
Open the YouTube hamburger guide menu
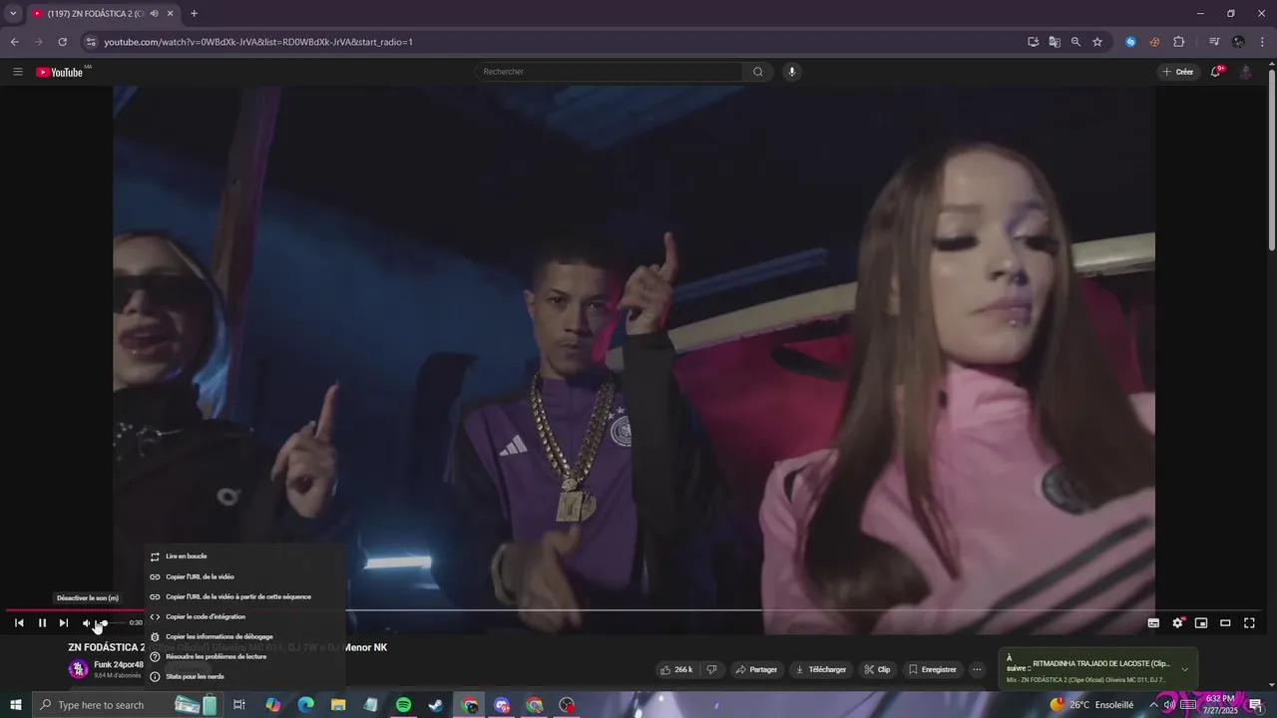(x=18, y=72)
